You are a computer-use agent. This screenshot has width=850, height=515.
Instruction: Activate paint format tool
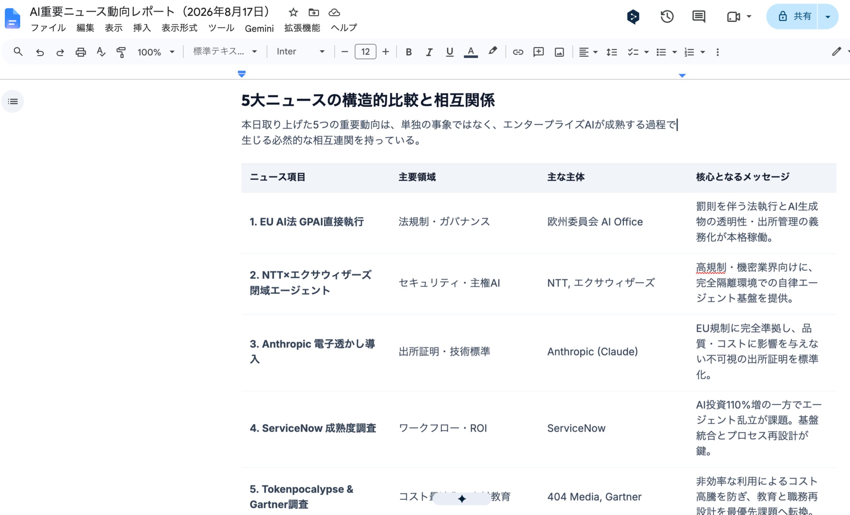(121, 52)
